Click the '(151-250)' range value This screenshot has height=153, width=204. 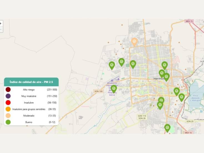(52, 96)
